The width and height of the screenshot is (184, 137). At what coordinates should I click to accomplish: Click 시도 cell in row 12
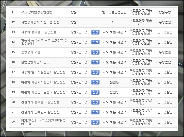click(x=114, y=22)
